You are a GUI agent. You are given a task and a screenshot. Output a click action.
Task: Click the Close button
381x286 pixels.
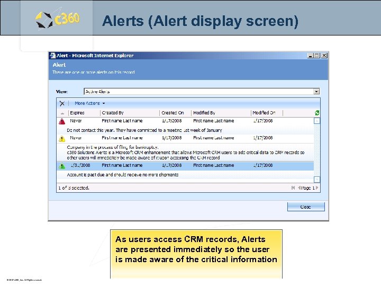click(x=306, y=207)
